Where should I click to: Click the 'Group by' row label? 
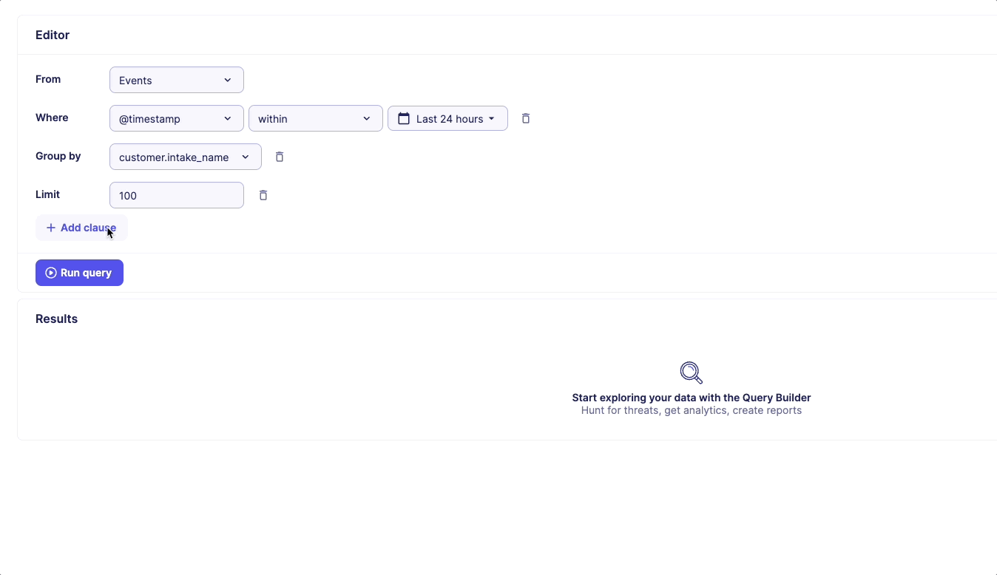pyautogui.click(x=58, y=156)
